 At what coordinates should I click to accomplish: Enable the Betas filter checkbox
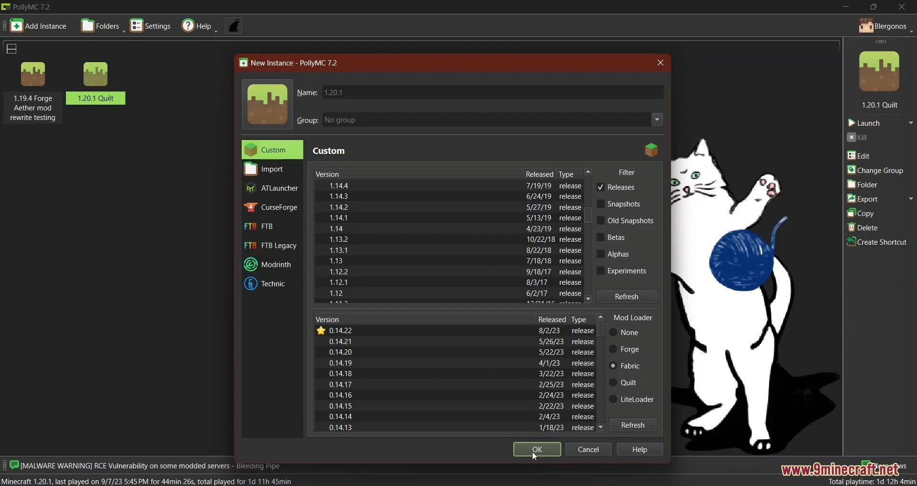click(601, 238)
